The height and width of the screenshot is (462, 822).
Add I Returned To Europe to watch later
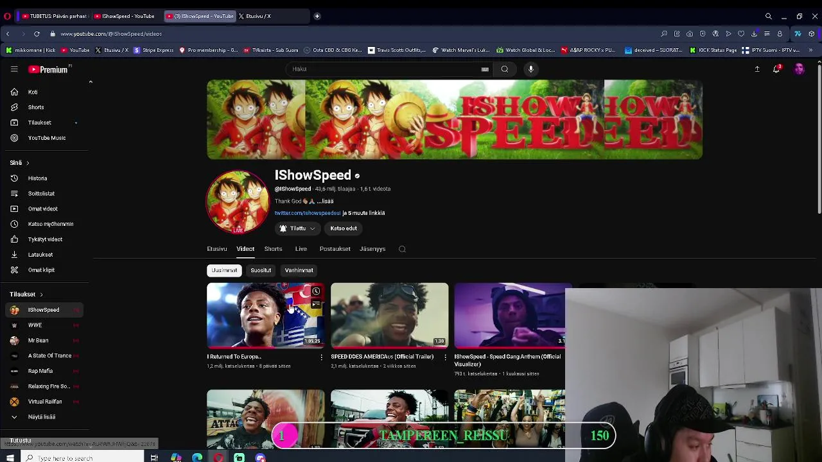click(x=316, y=291)
